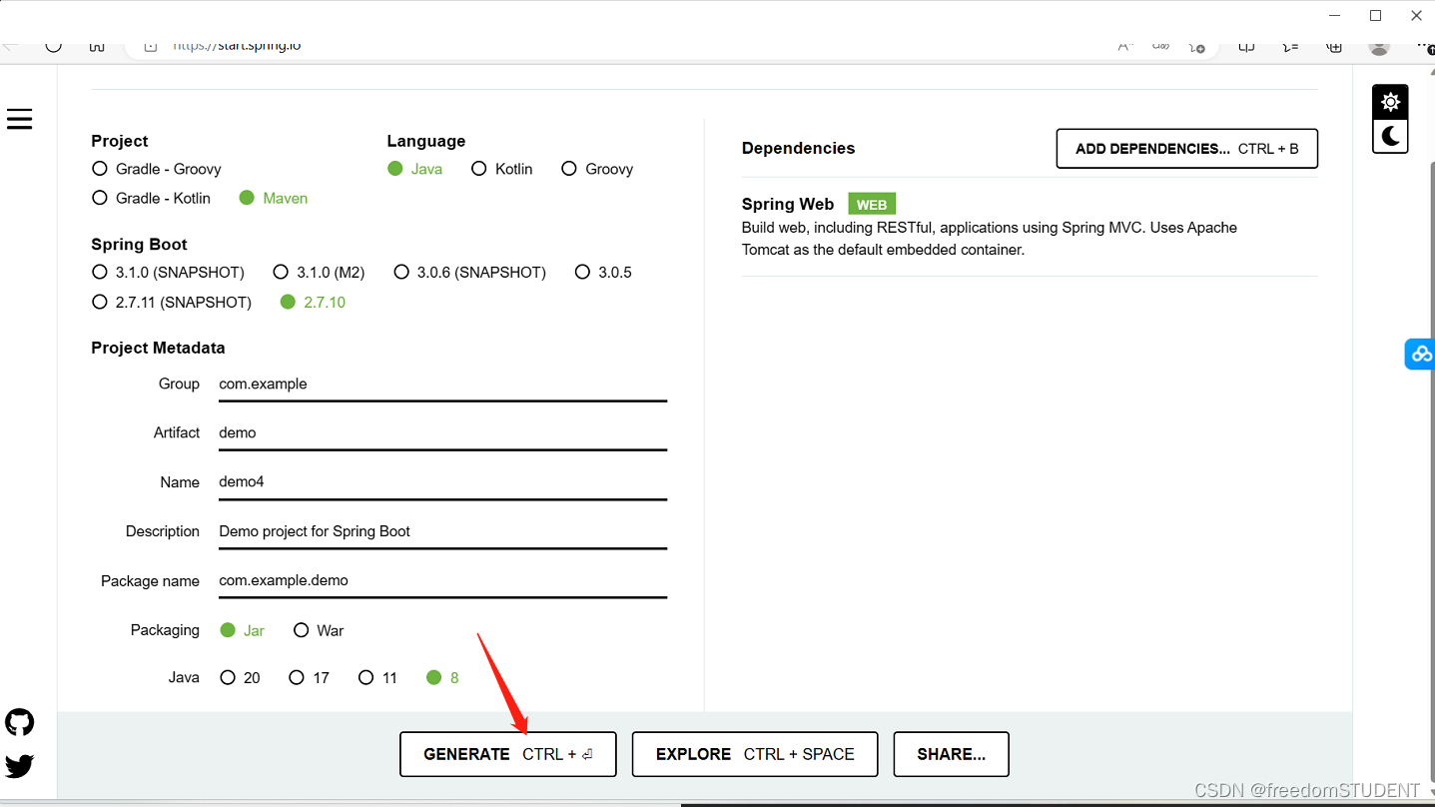This screenshot has height=807, width=1435.
Task: Click the Artifact input field
Action: pyautogui.click(x=442, y=433)
